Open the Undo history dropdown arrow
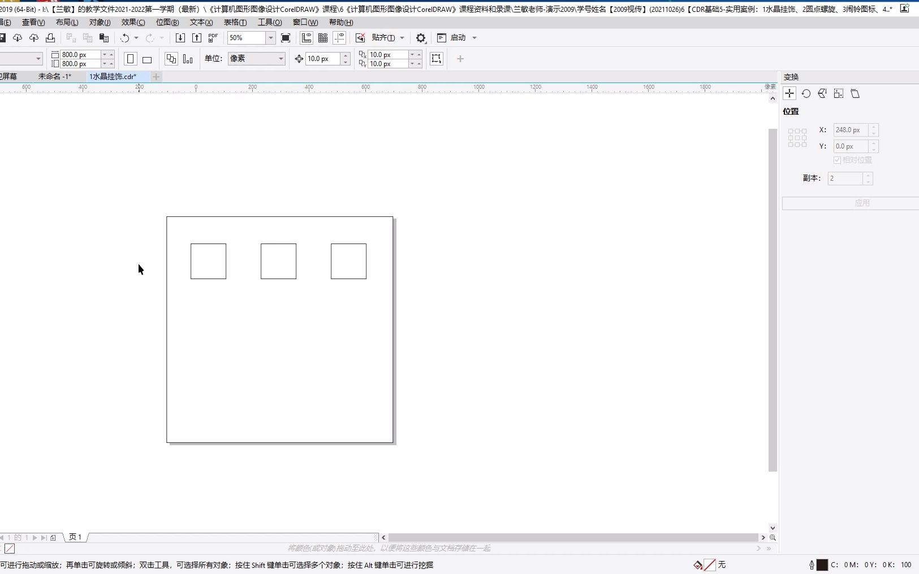 point(136,38)
